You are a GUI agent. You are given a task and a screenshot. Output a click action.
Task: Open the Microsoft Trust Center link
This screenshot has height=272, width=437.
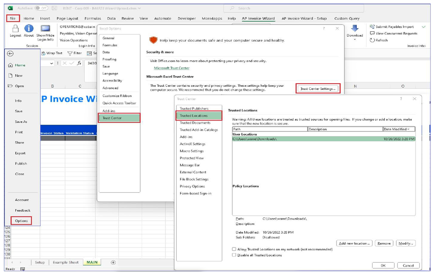172,68
